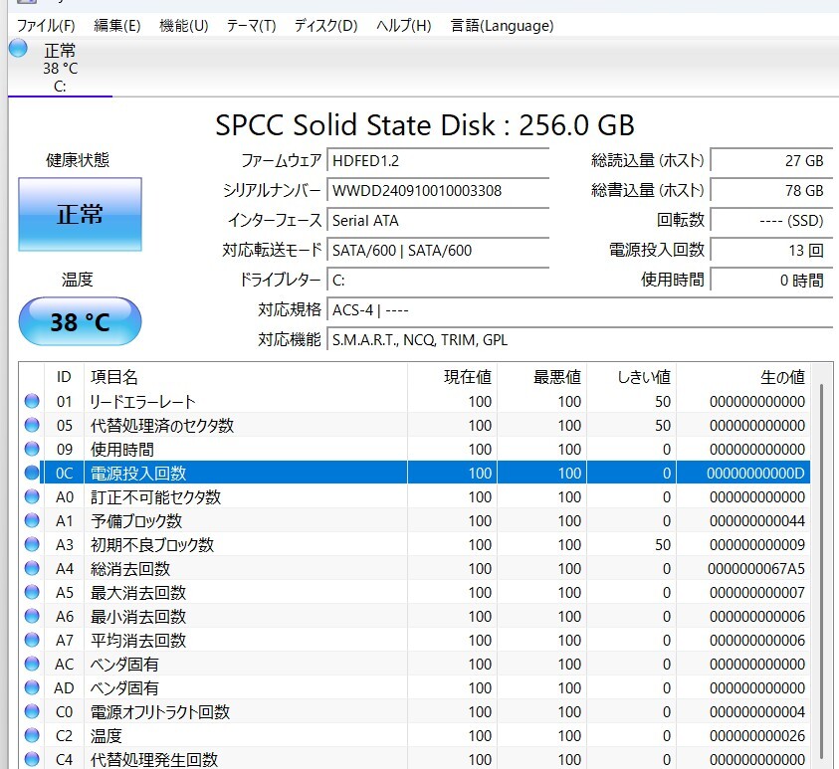The image size is (839, 769).
Task: Click the ID column header
Action: pos(64,377)
